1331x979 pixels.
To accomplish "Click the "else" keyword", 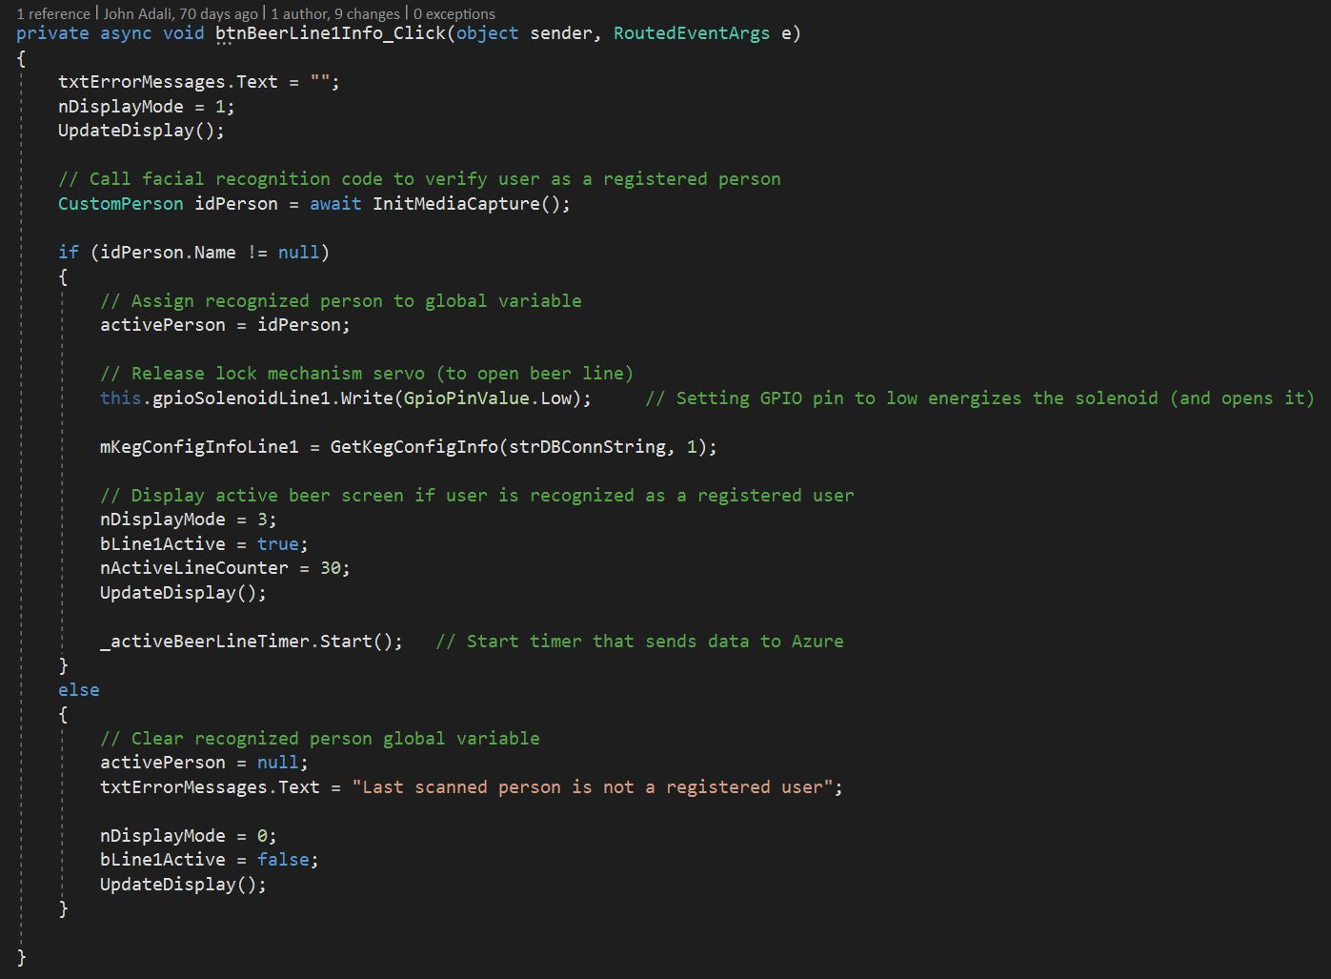I will pos(78,690).
